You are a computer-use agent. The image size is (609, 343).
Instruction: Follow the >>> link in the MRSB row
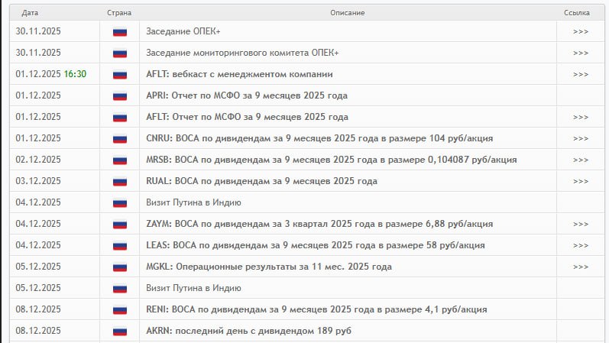(x=580, y=160)
